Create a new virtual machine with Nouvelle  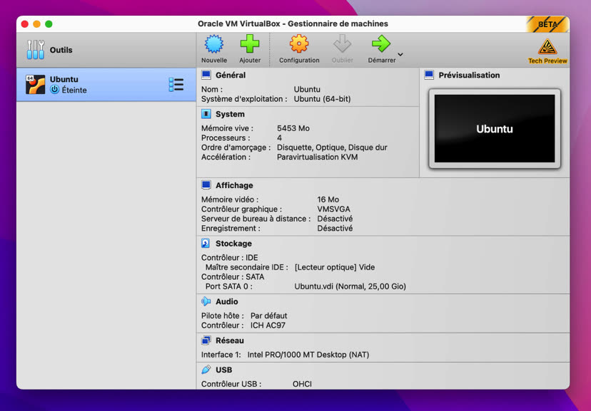tap(213, 45)
